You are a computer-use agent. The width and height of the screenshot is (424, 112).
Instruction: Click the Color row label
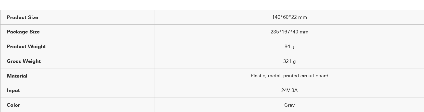[13, 105]
